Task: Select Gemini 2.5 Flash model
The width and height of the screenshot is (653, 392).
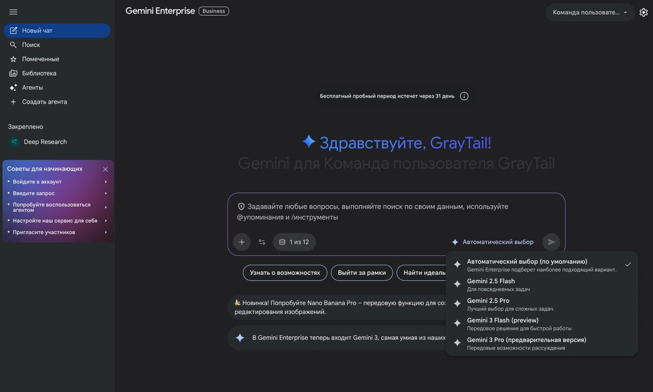Action: (541, 285)
